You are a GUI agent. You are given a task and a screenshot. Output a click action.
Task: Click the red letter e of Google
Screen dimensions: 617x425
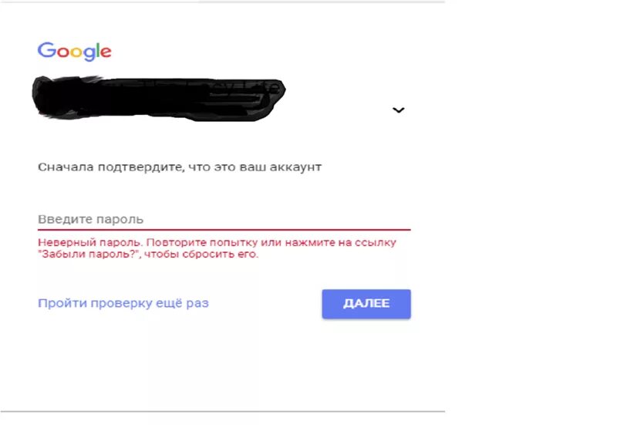coord(106,52)
